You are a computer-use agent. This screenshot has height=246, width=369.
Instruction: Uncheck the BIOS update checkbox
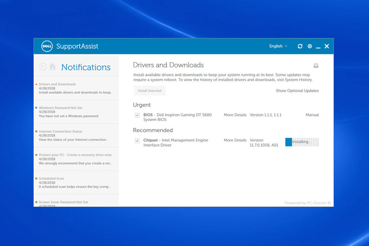(x=137, y=115)
